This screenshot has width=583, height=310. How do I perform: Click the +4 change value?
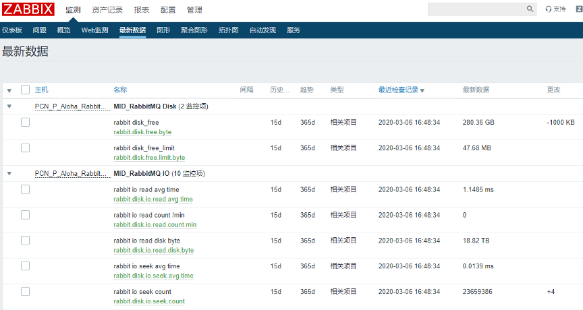(551, 292)
